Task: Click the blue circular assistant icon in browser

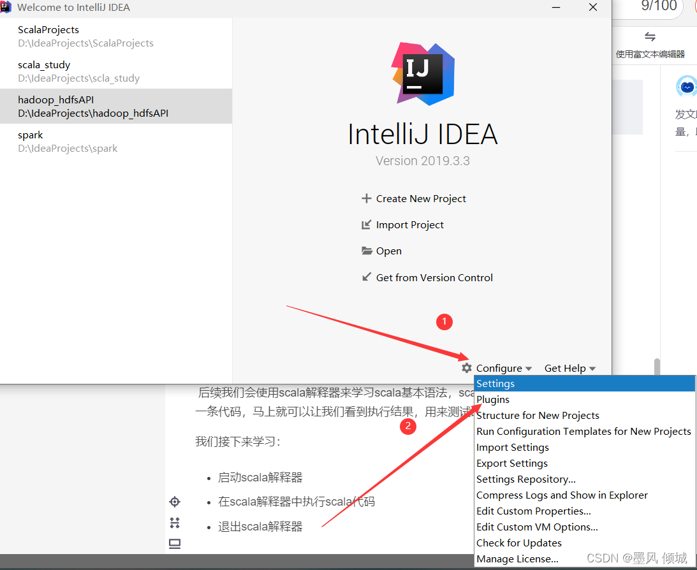Action: point(687,87)
